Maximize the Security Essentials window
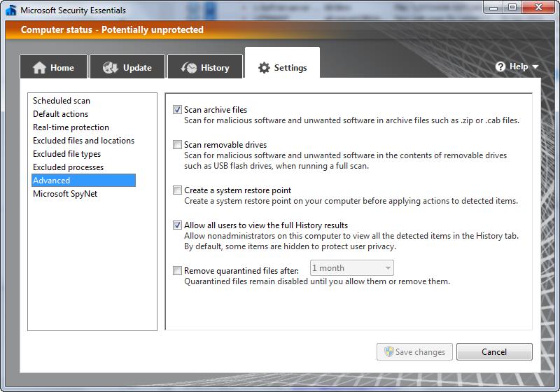Viewport: 560px width, 392px height. (512, 8)
